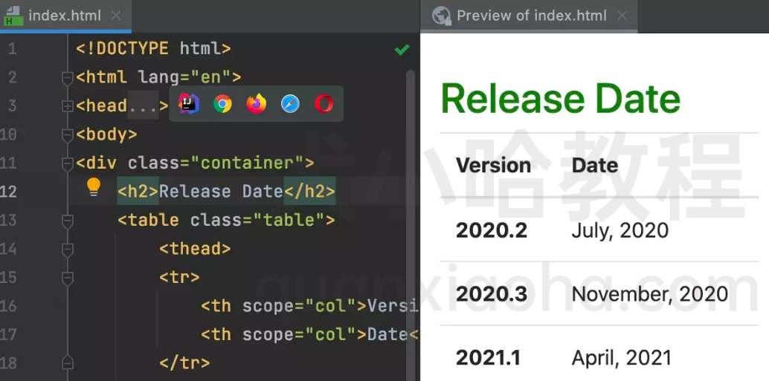Click the green inspection checkmark icon
Image resolution: width=769 pixels, height=381 pixels.
point(402,50)
